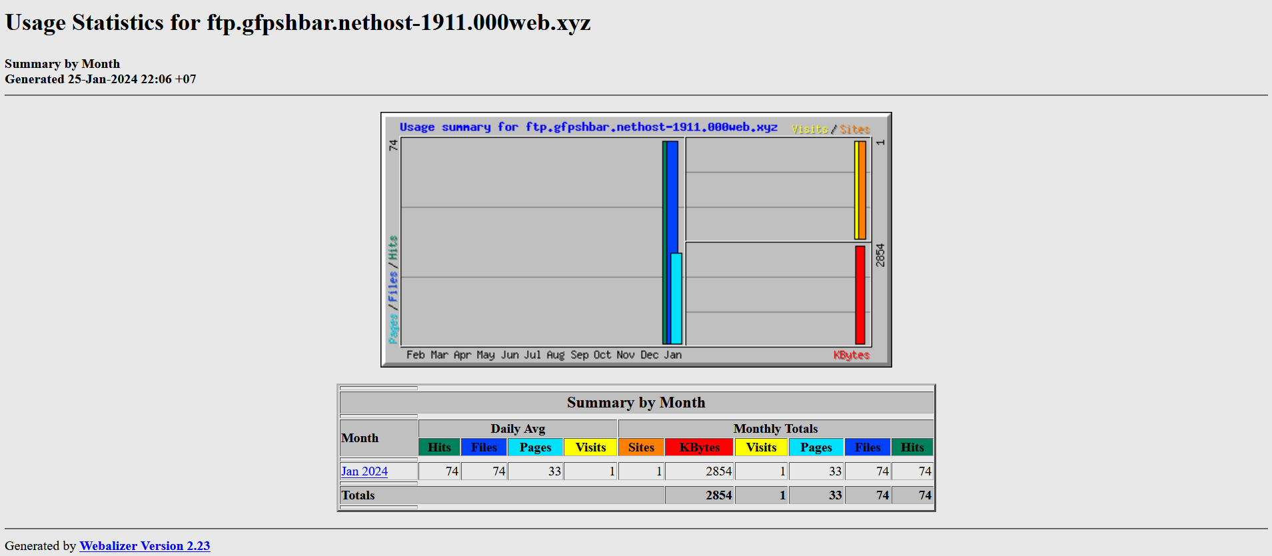Click monthly Pages value 33 in Jan 2024 row
Image resolution: width=1272 pixels, height=556 pixels.
pos(816,471)
